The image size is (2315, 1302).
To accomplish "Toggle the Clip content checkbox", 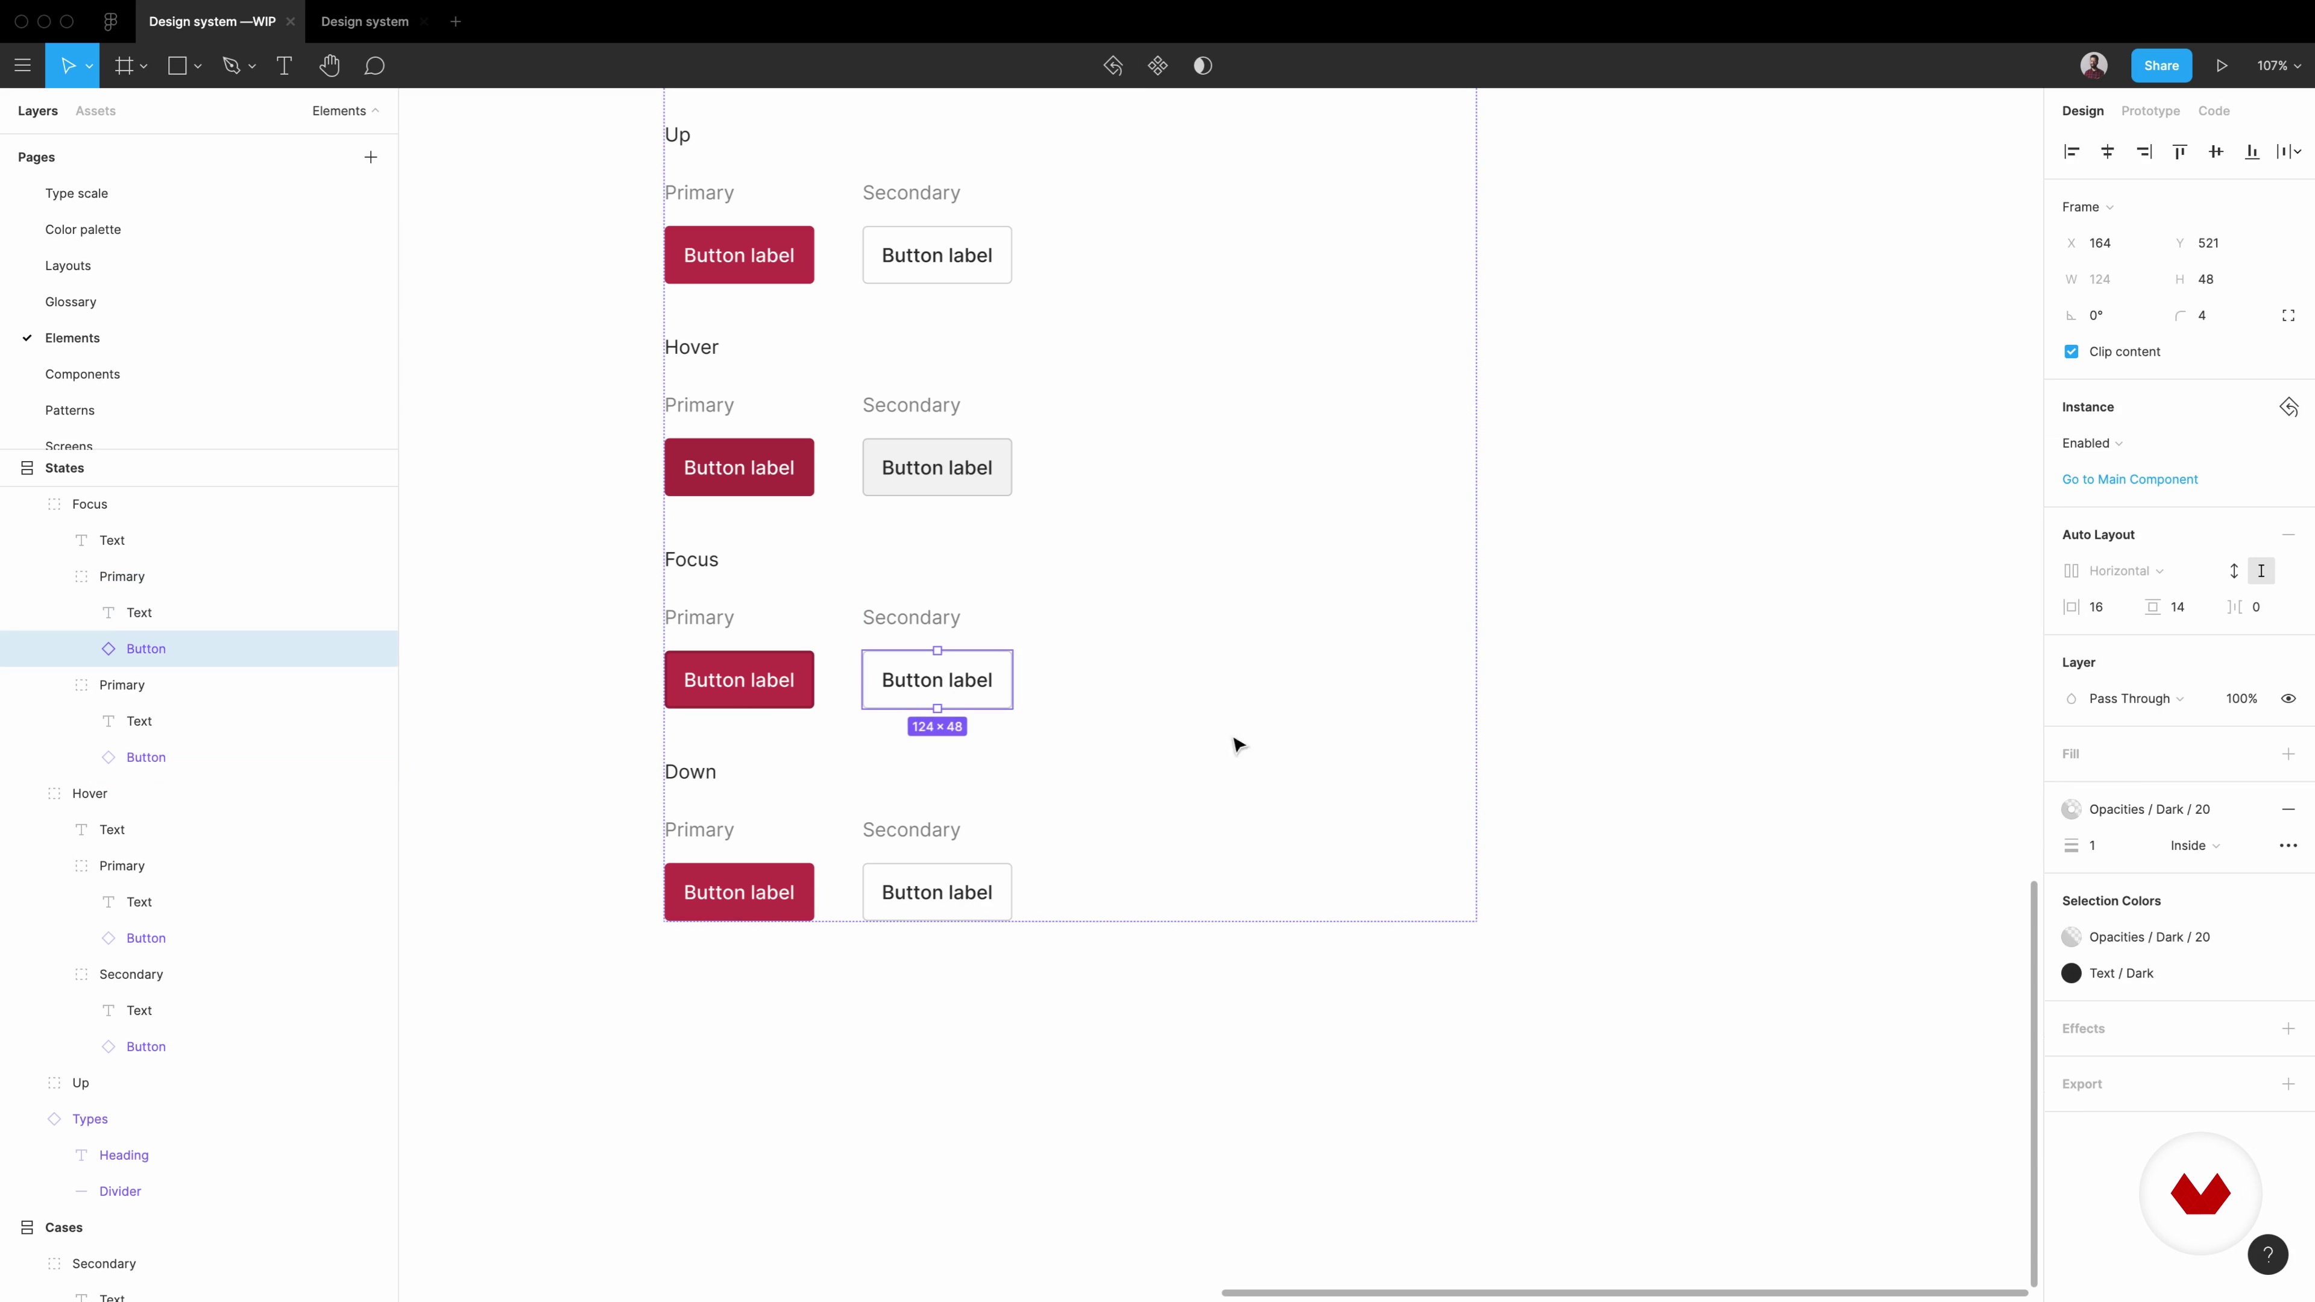I will pyautogui.click(x=2071, y=351).
